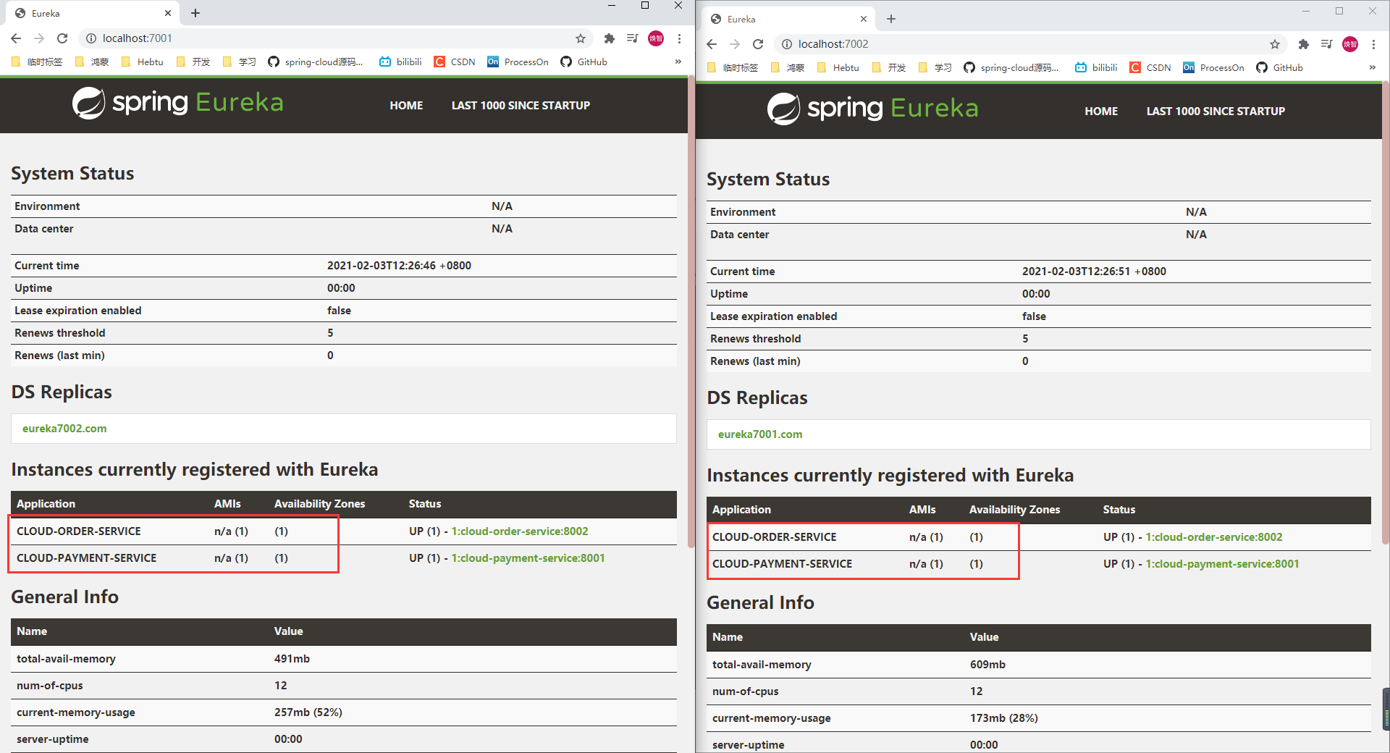Expand 临时标签 bookmark folder in the left window
This screenshot has width=1390, height=753.
[37, 62]
